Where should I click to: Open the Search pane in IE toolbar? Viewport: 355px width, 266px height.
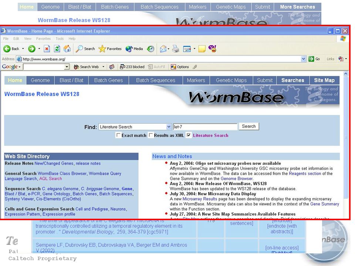[x=85, y=49]
